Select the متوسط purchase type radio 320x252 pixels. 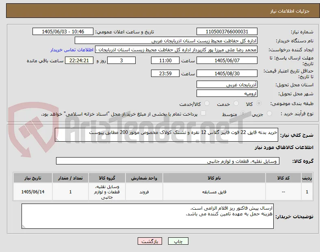click(243, 113)
